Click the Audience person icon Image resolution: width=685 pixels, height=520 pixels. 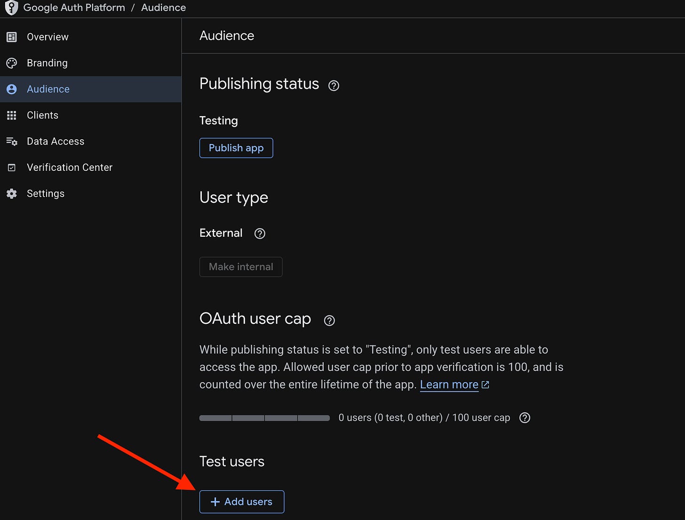(x=12, y=89)
